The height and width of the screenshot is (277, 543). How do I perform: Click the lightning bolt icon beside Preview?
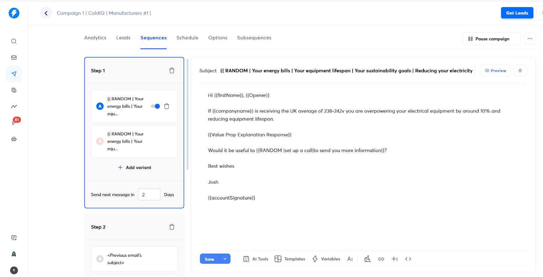pos(520,70)
